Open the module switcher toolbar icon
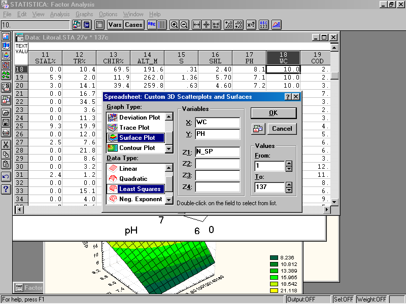Image resolution: width=406 pixels, height=304 pixels. click(x=77, y=25)
